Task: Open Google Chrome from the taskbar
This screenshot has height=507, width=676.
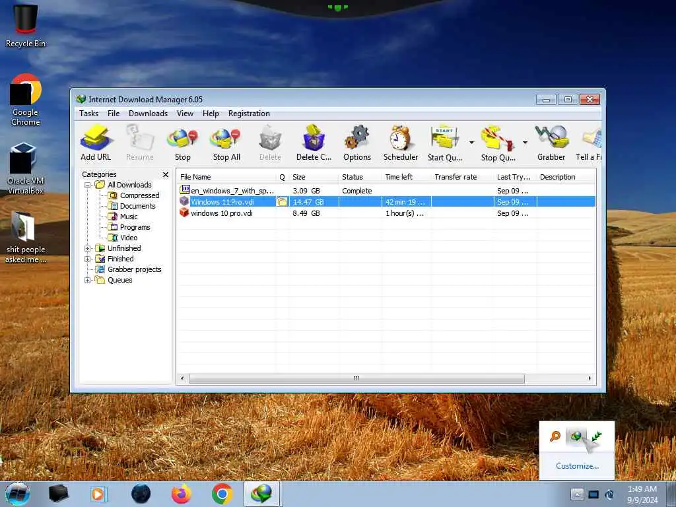Action: tap(222, 494)
